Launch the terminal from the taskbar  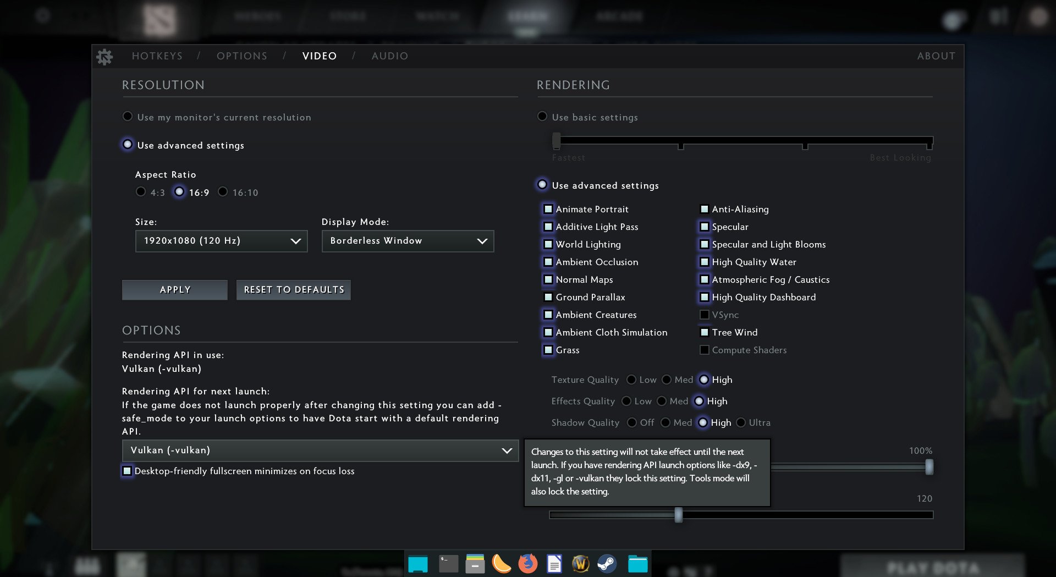(448, 564)
